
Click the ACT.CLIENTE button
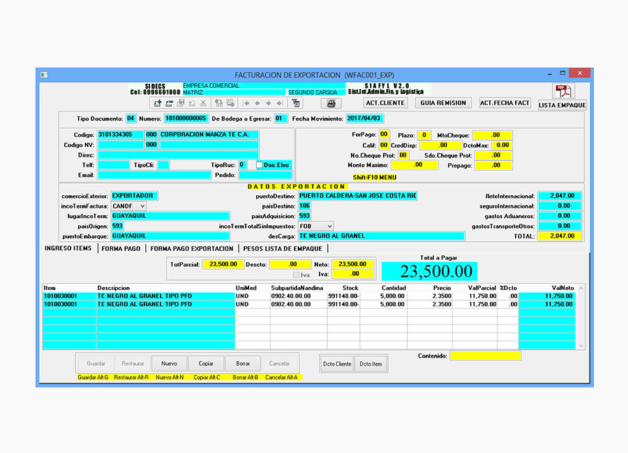[385, 103]
